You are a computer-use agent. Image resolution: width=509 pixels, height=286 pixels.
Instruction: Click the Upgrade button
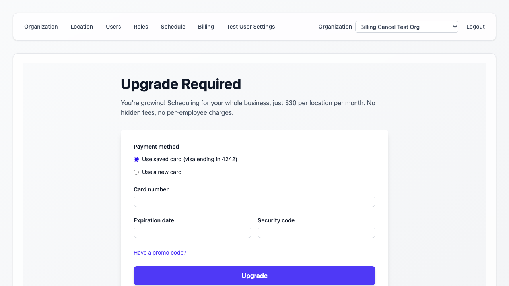tap(254, 275)
